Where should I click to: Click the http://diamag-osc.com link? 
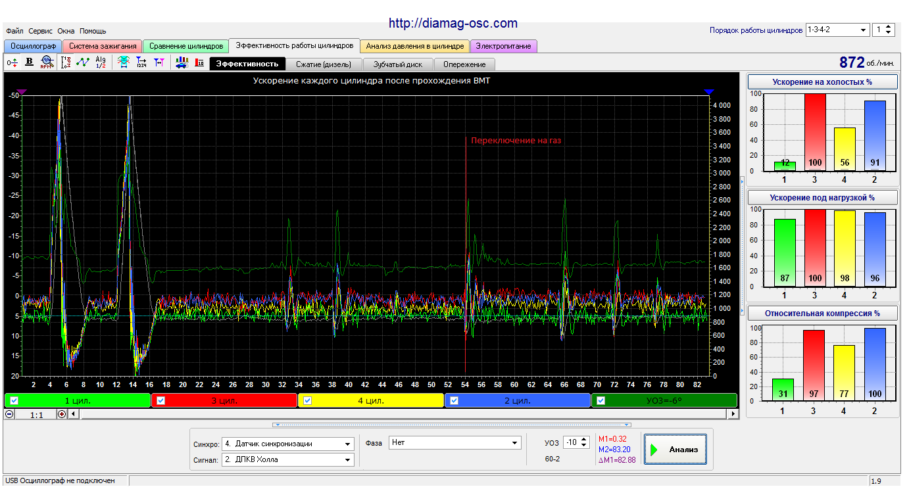coord(453,23)
